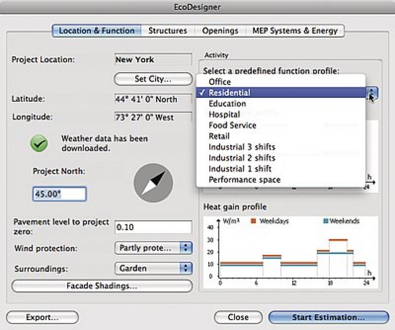The image size is (395, 330).
Task: Click the Longitude field
Action: pyautogui.click(x=153, y=117)
